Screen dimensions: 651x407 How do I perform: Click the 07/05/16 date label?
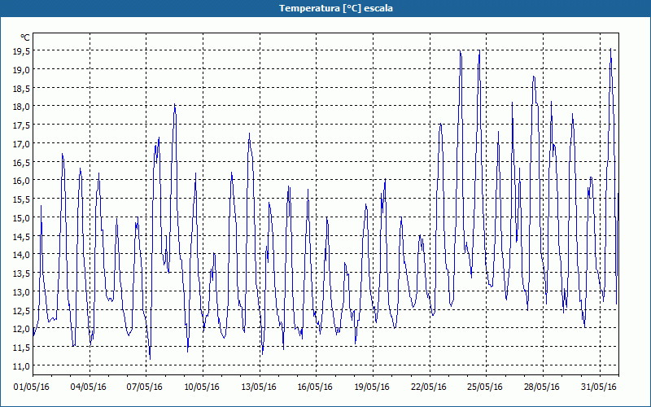pyautogui.click(x=145, y=387)
